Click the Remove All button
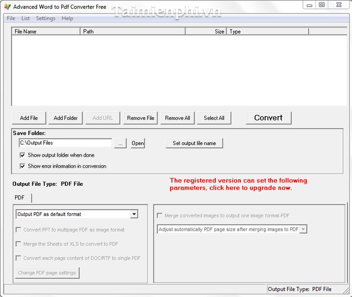The width and height of the screenshot is (352, 297). [x=178, y=118]
